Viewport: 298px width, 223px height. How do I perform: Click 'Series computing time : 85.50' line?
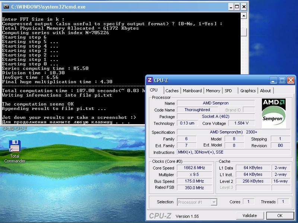(45, 68)
